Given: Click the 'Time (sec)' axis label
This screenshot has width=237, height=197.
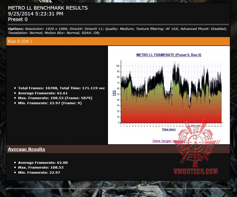Looking at the screenshot, I should coord(169,129).
